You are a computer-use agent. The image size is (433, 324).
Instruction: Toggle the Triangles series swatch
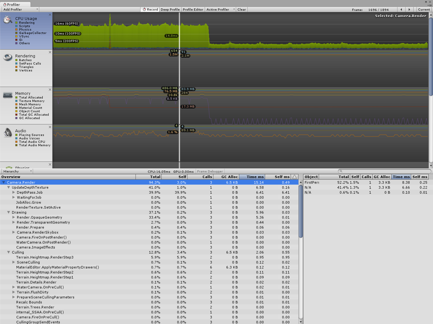(16, 67)
